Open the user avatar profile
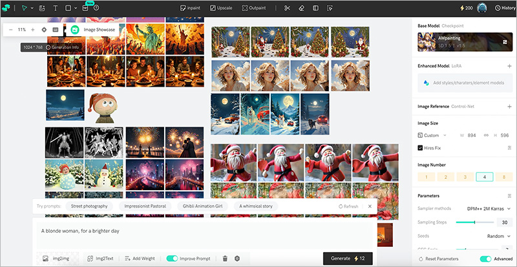Image resolution: width=517 pixels, height=267 pixels. click(482, 8)
